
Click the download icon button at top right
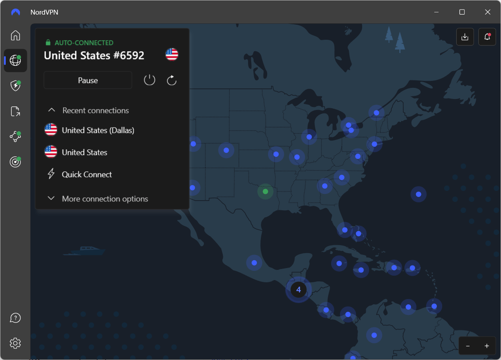coord(465,37)
